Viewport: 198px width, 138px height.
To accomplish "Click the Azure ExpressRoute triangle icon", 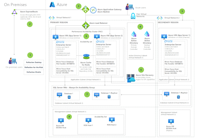I will (x=14, y=12).
